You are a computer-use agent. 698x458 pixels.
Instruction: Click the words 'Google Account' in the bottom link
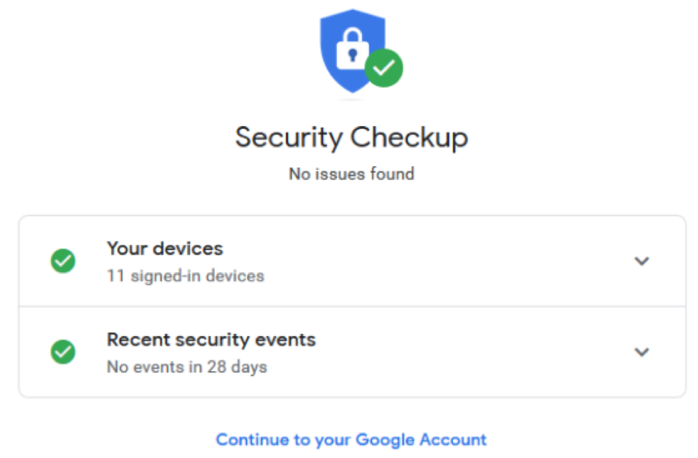pyautogui.click(x=421, y=440)
